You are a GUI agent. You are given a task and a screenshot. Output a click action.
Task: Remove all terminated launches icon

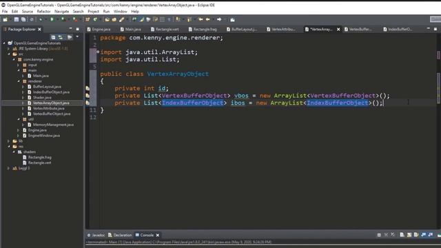point(393,235)
